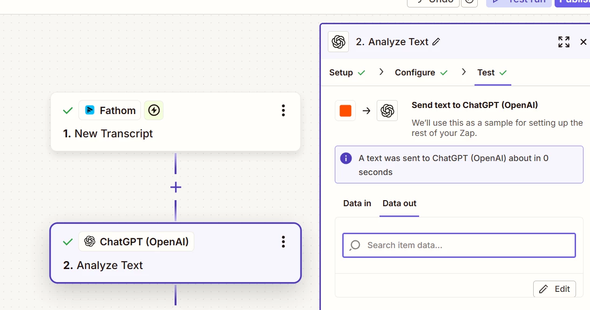Click the chevron between Configure and Test
Image resolution: width=590 pixels, height=310 pixels.
click(463, 72)
